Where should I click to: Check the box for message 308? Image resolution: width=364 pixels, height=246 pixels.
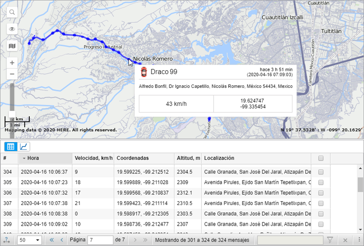pyautogui.click(x=321, y=214)
